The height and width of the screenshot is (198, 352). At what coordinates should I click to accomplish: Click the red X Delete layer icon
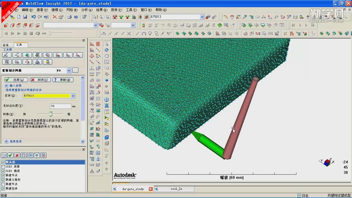pos(17,155)
